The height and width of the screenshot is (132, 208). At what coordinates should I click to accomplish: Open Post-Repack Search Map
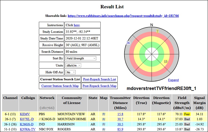click(99, 86)
